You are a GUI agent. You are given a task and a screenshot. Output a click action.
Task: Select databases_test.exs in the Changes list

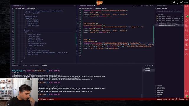(169, 25)
